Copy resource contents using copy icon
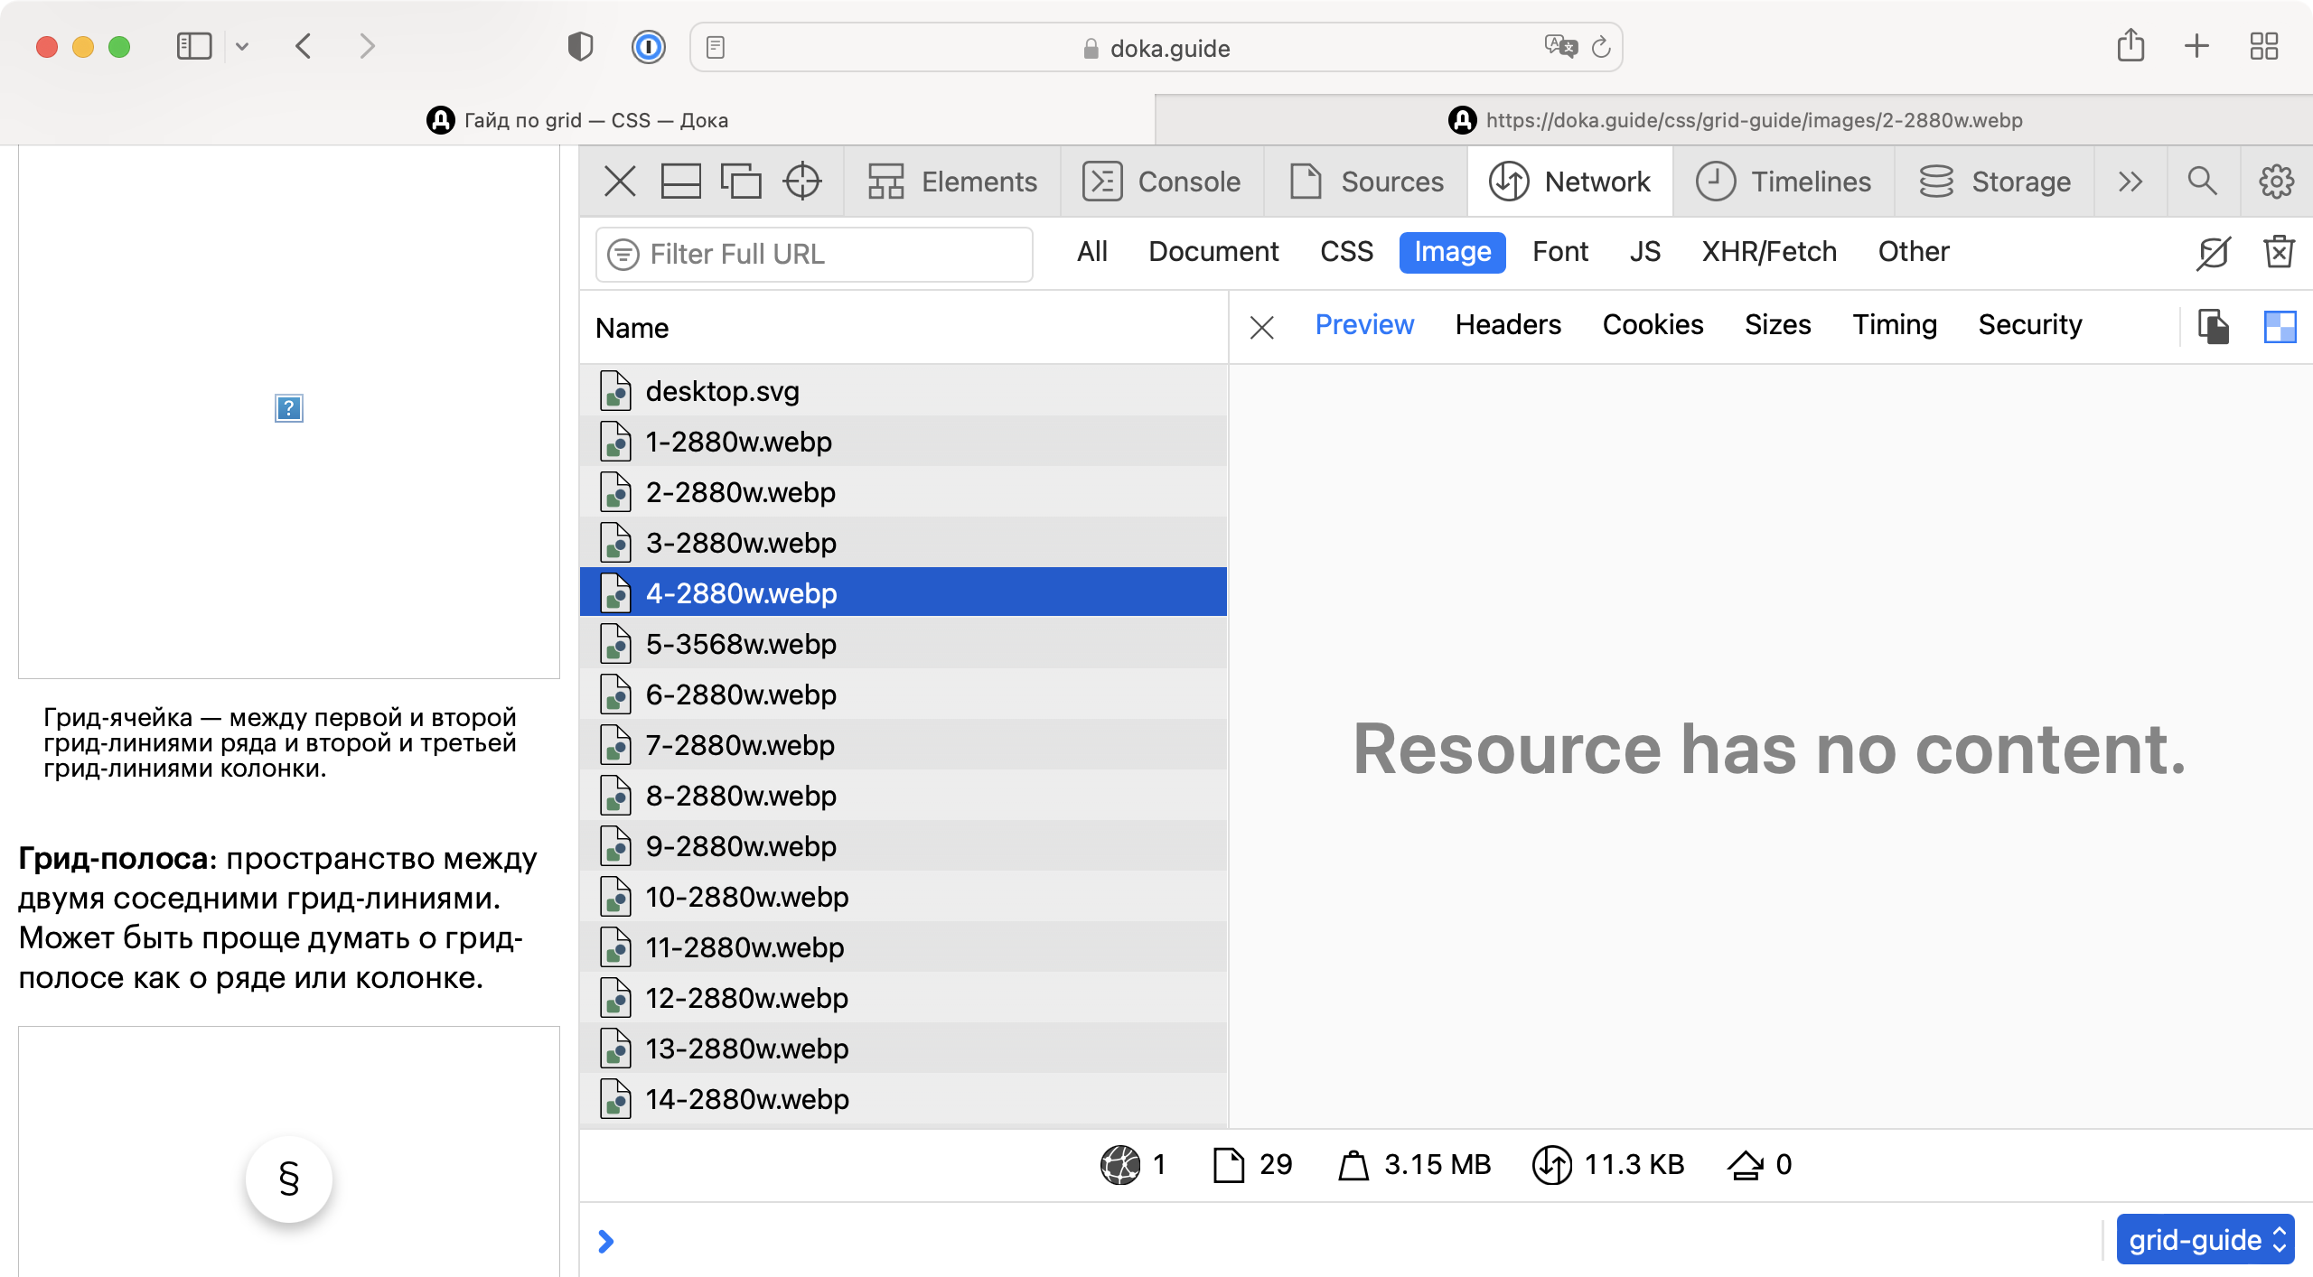Screen dimensions: 2313x1277 pos(2214,326)
